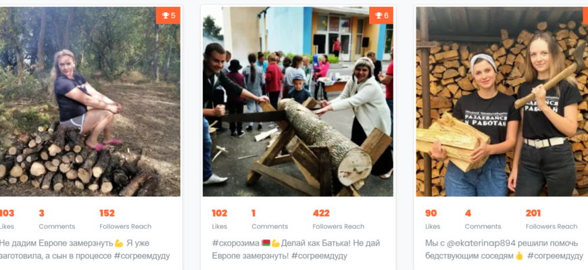Click the 201 Followers Reach stat
Viewport: 588px width, 270px height.
(552, 219)
